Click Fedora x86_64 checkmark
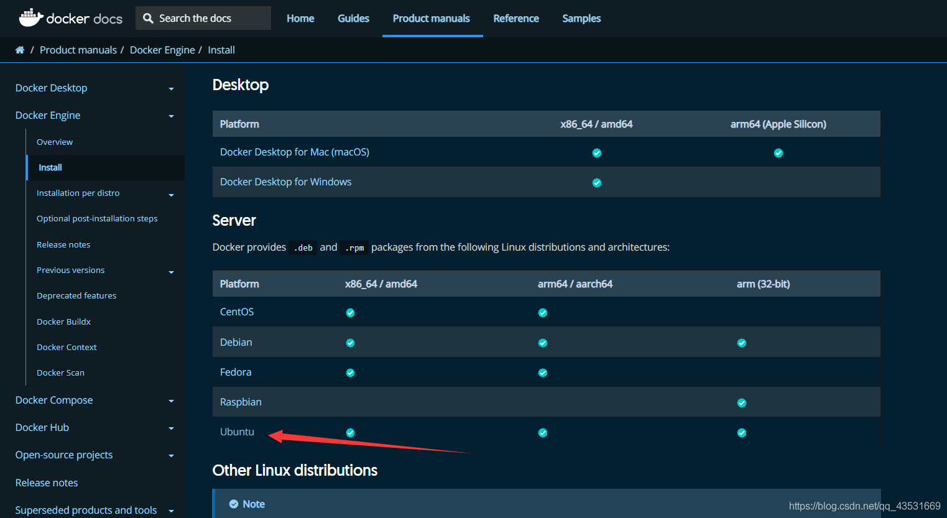947x518 pixels. click(x=351, y=372)
